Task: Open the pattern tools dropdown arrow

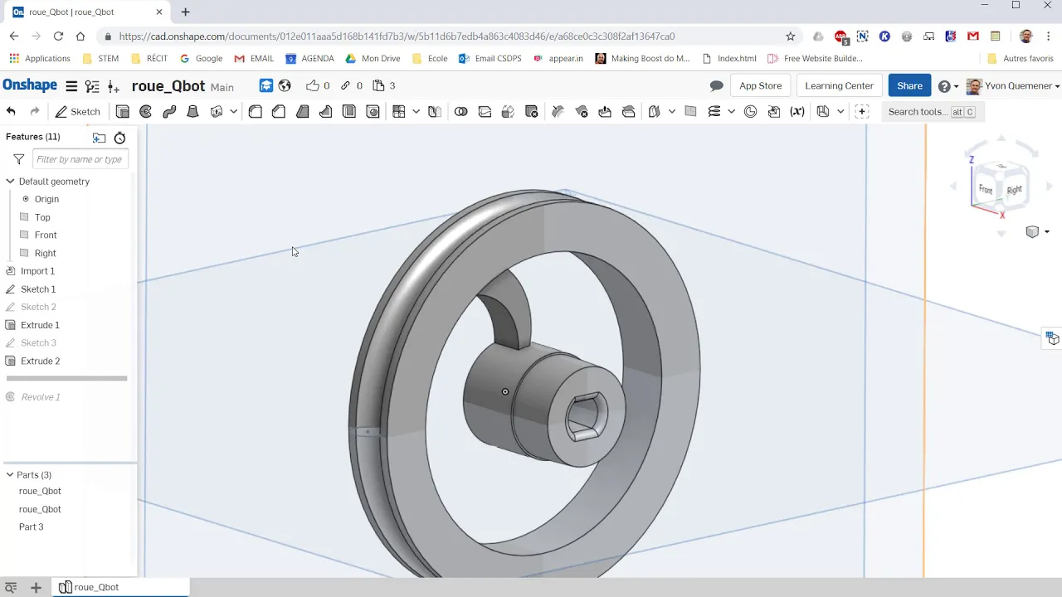Action: (417, 111)
